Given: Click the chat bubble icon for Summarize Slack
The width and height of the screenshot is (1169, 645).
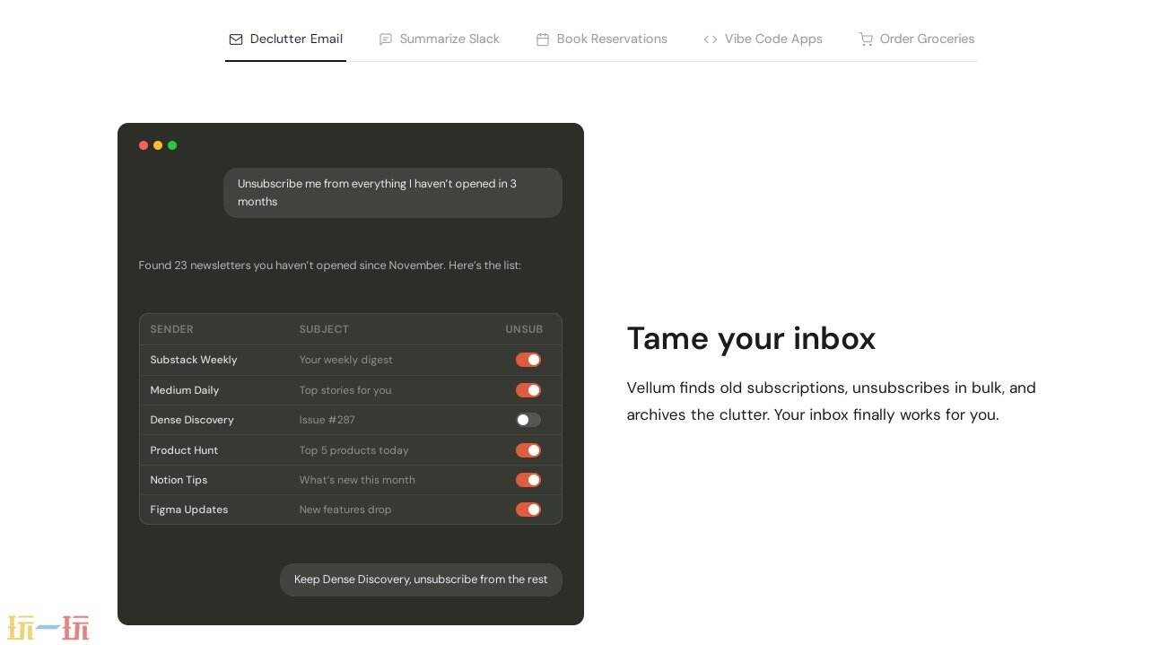Looking at the screenshot, I should (386, 39).
